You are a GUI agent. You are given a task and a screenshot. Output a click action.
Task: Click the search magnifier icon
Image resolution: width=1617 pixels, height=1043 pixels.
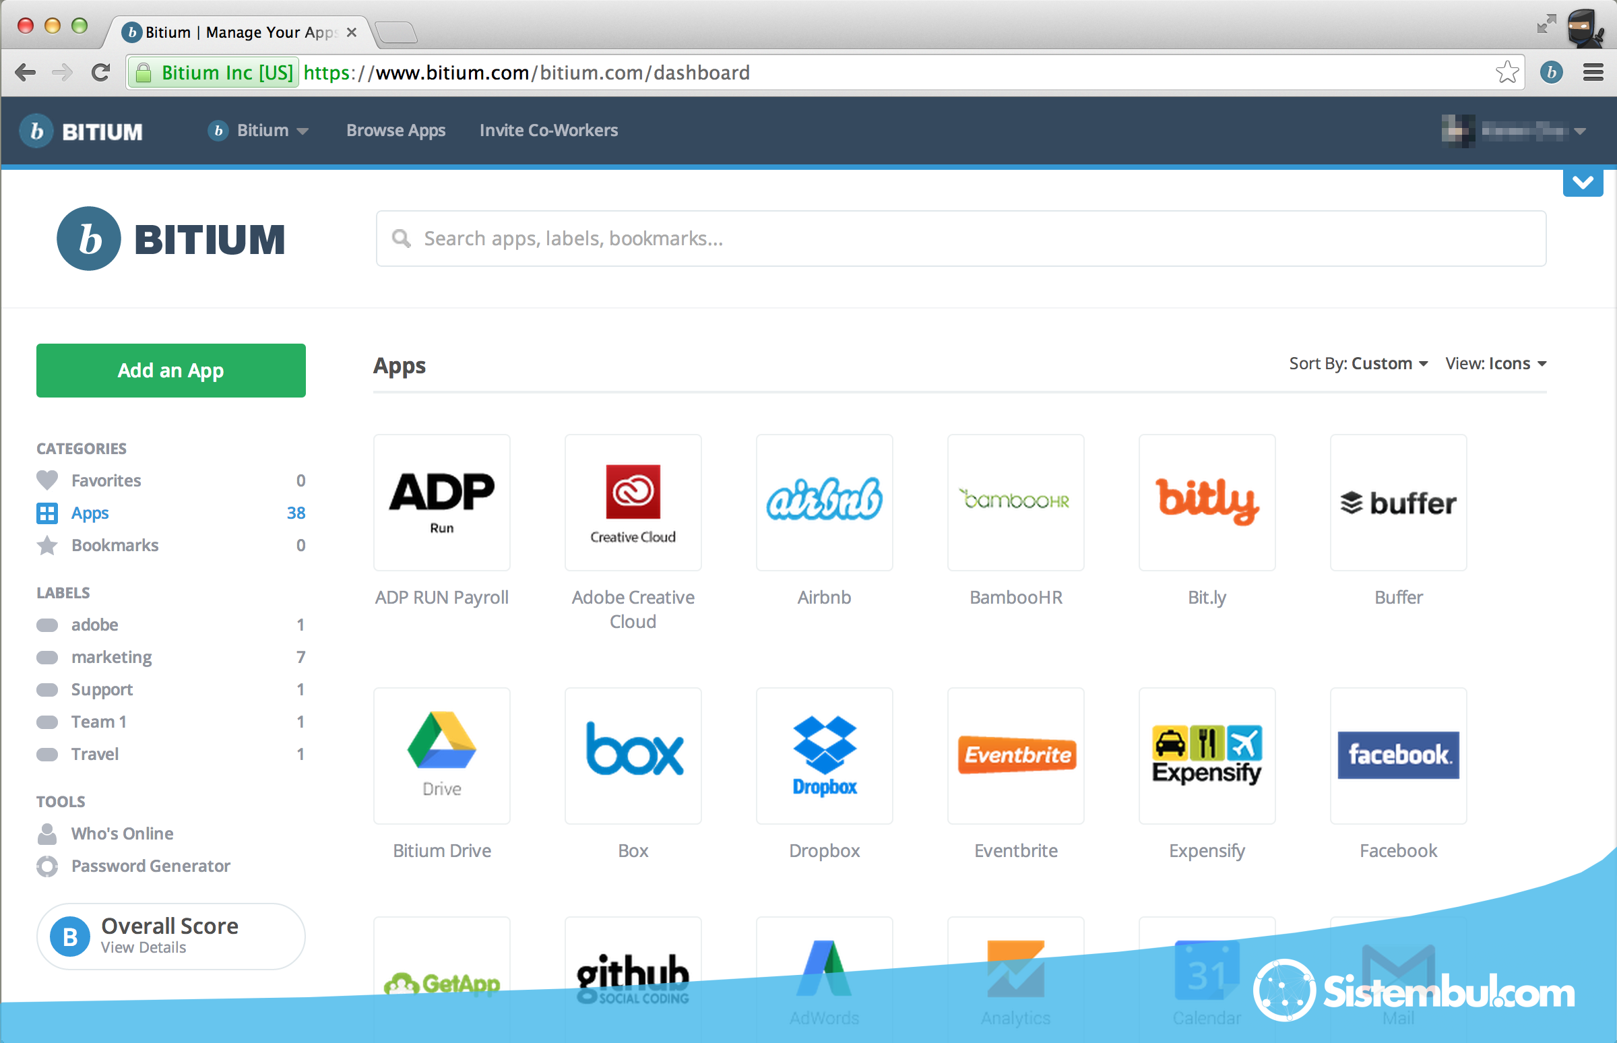coord(401,239)
